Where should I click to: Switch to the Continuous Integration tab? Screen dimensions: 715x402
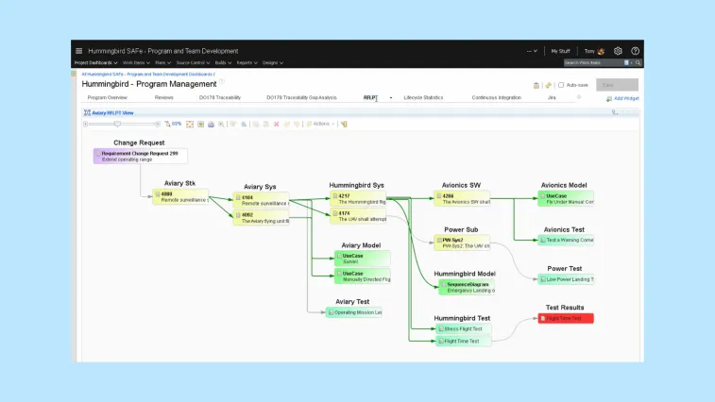point(496,97)
